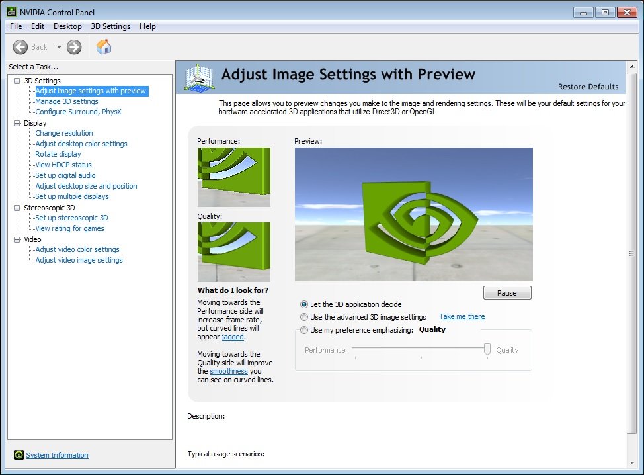The width and height of the screenshot is (644, 475).
Task: Open View HDCP status
Action: click(x=63, y=165)
